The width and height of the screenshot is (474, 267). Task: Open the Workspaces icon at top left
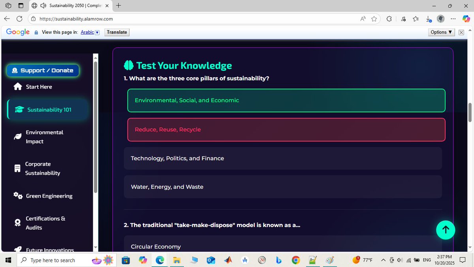(x=8, y=6)
